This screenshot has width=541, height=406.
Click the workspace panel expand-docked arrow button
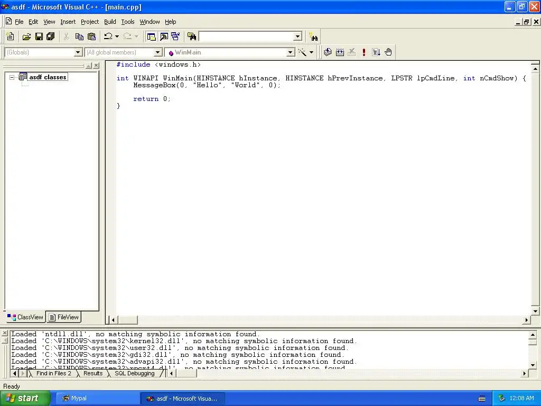(89, 65)
